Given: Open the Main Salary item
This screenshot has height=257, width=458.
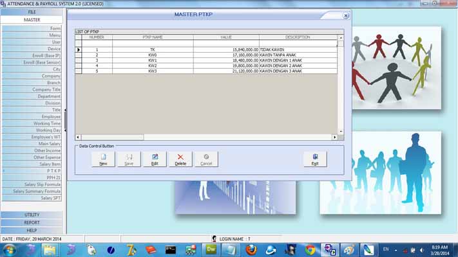Looking at the screenshot, I should coord(32,144).
